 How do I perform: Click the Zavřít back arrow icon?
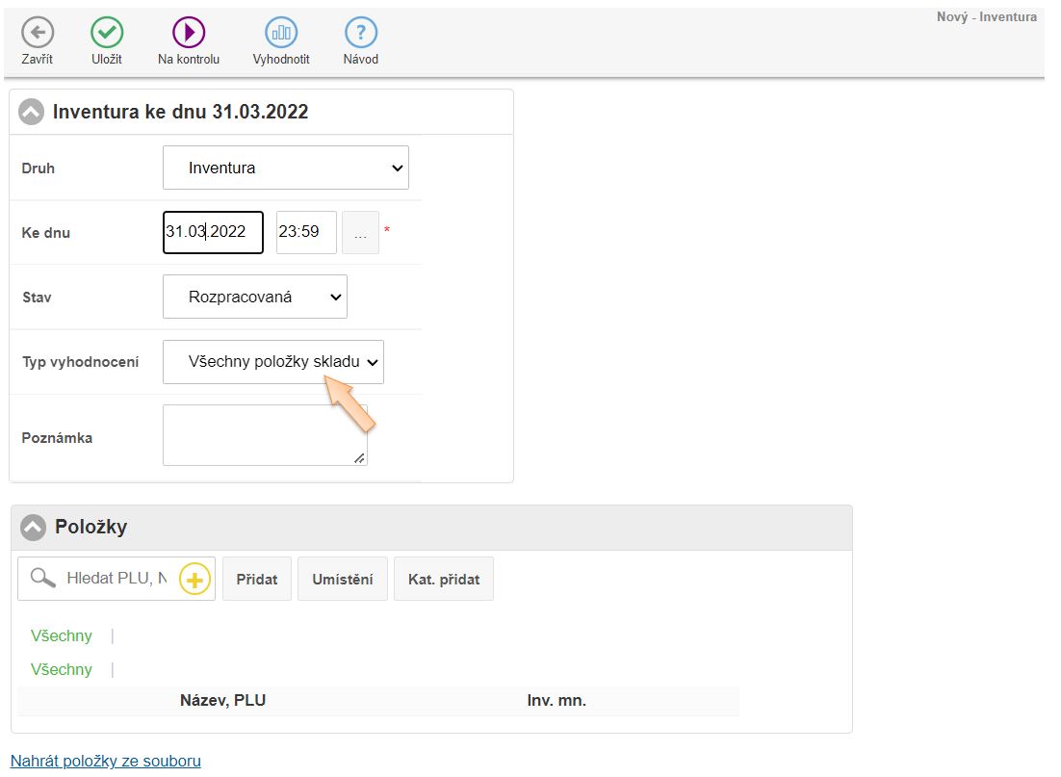(x=38, y=33)
